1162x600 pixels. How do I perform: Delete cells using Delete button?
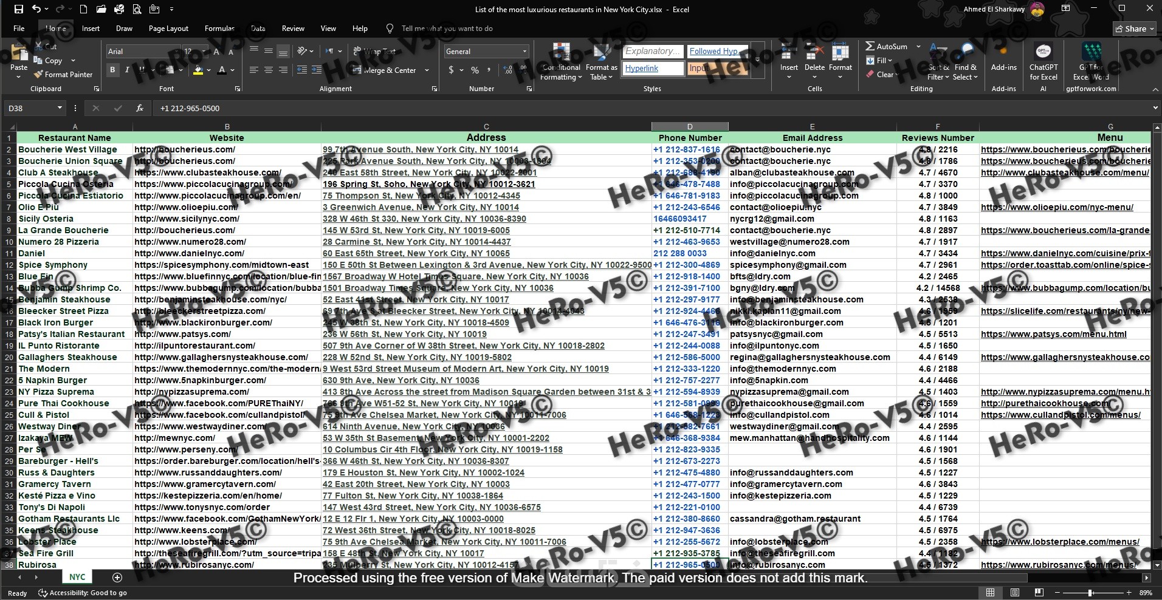click(814, 62)
